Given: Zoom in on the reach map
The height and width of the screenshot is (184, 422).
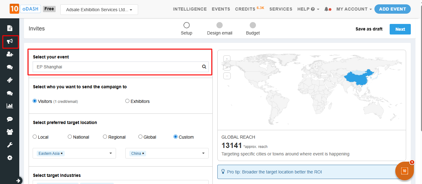Looking at the screenshot, I should pyautogui.click(x=227, y=58).
